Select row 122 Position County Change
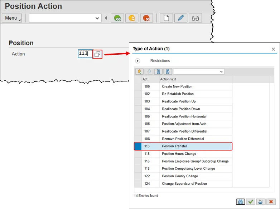 click(183, 176)
